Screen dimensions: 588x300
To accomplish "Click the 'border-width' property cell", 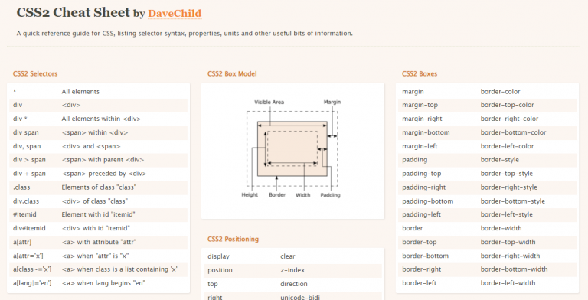I will tap(501, 228).
